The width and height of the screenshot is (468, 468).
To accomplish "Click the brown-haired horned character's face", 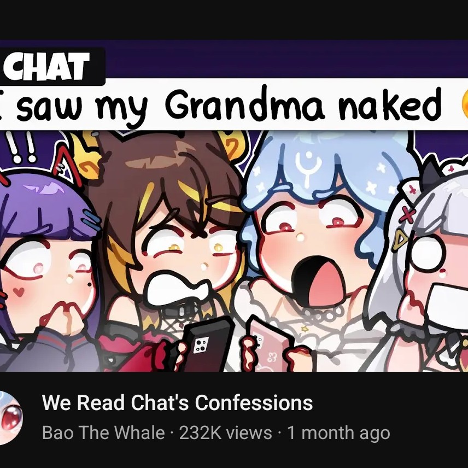I will pos(188,262).
